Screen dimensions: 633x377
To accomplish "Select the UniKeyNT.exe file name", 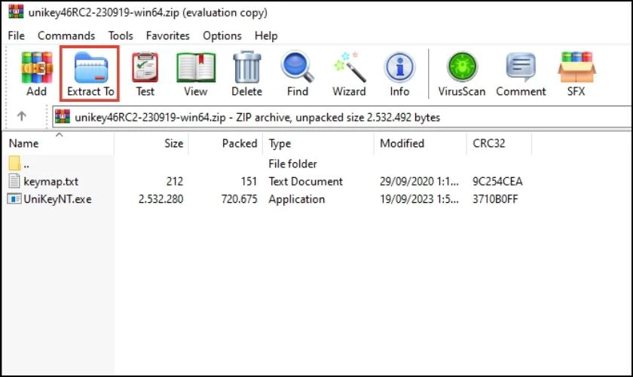I will coord(57,199).
